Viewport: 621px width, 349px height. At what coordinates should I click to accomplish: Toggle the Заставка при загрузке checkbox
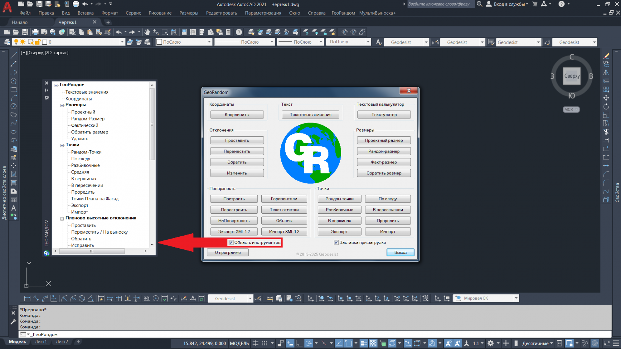click(336, 242)
